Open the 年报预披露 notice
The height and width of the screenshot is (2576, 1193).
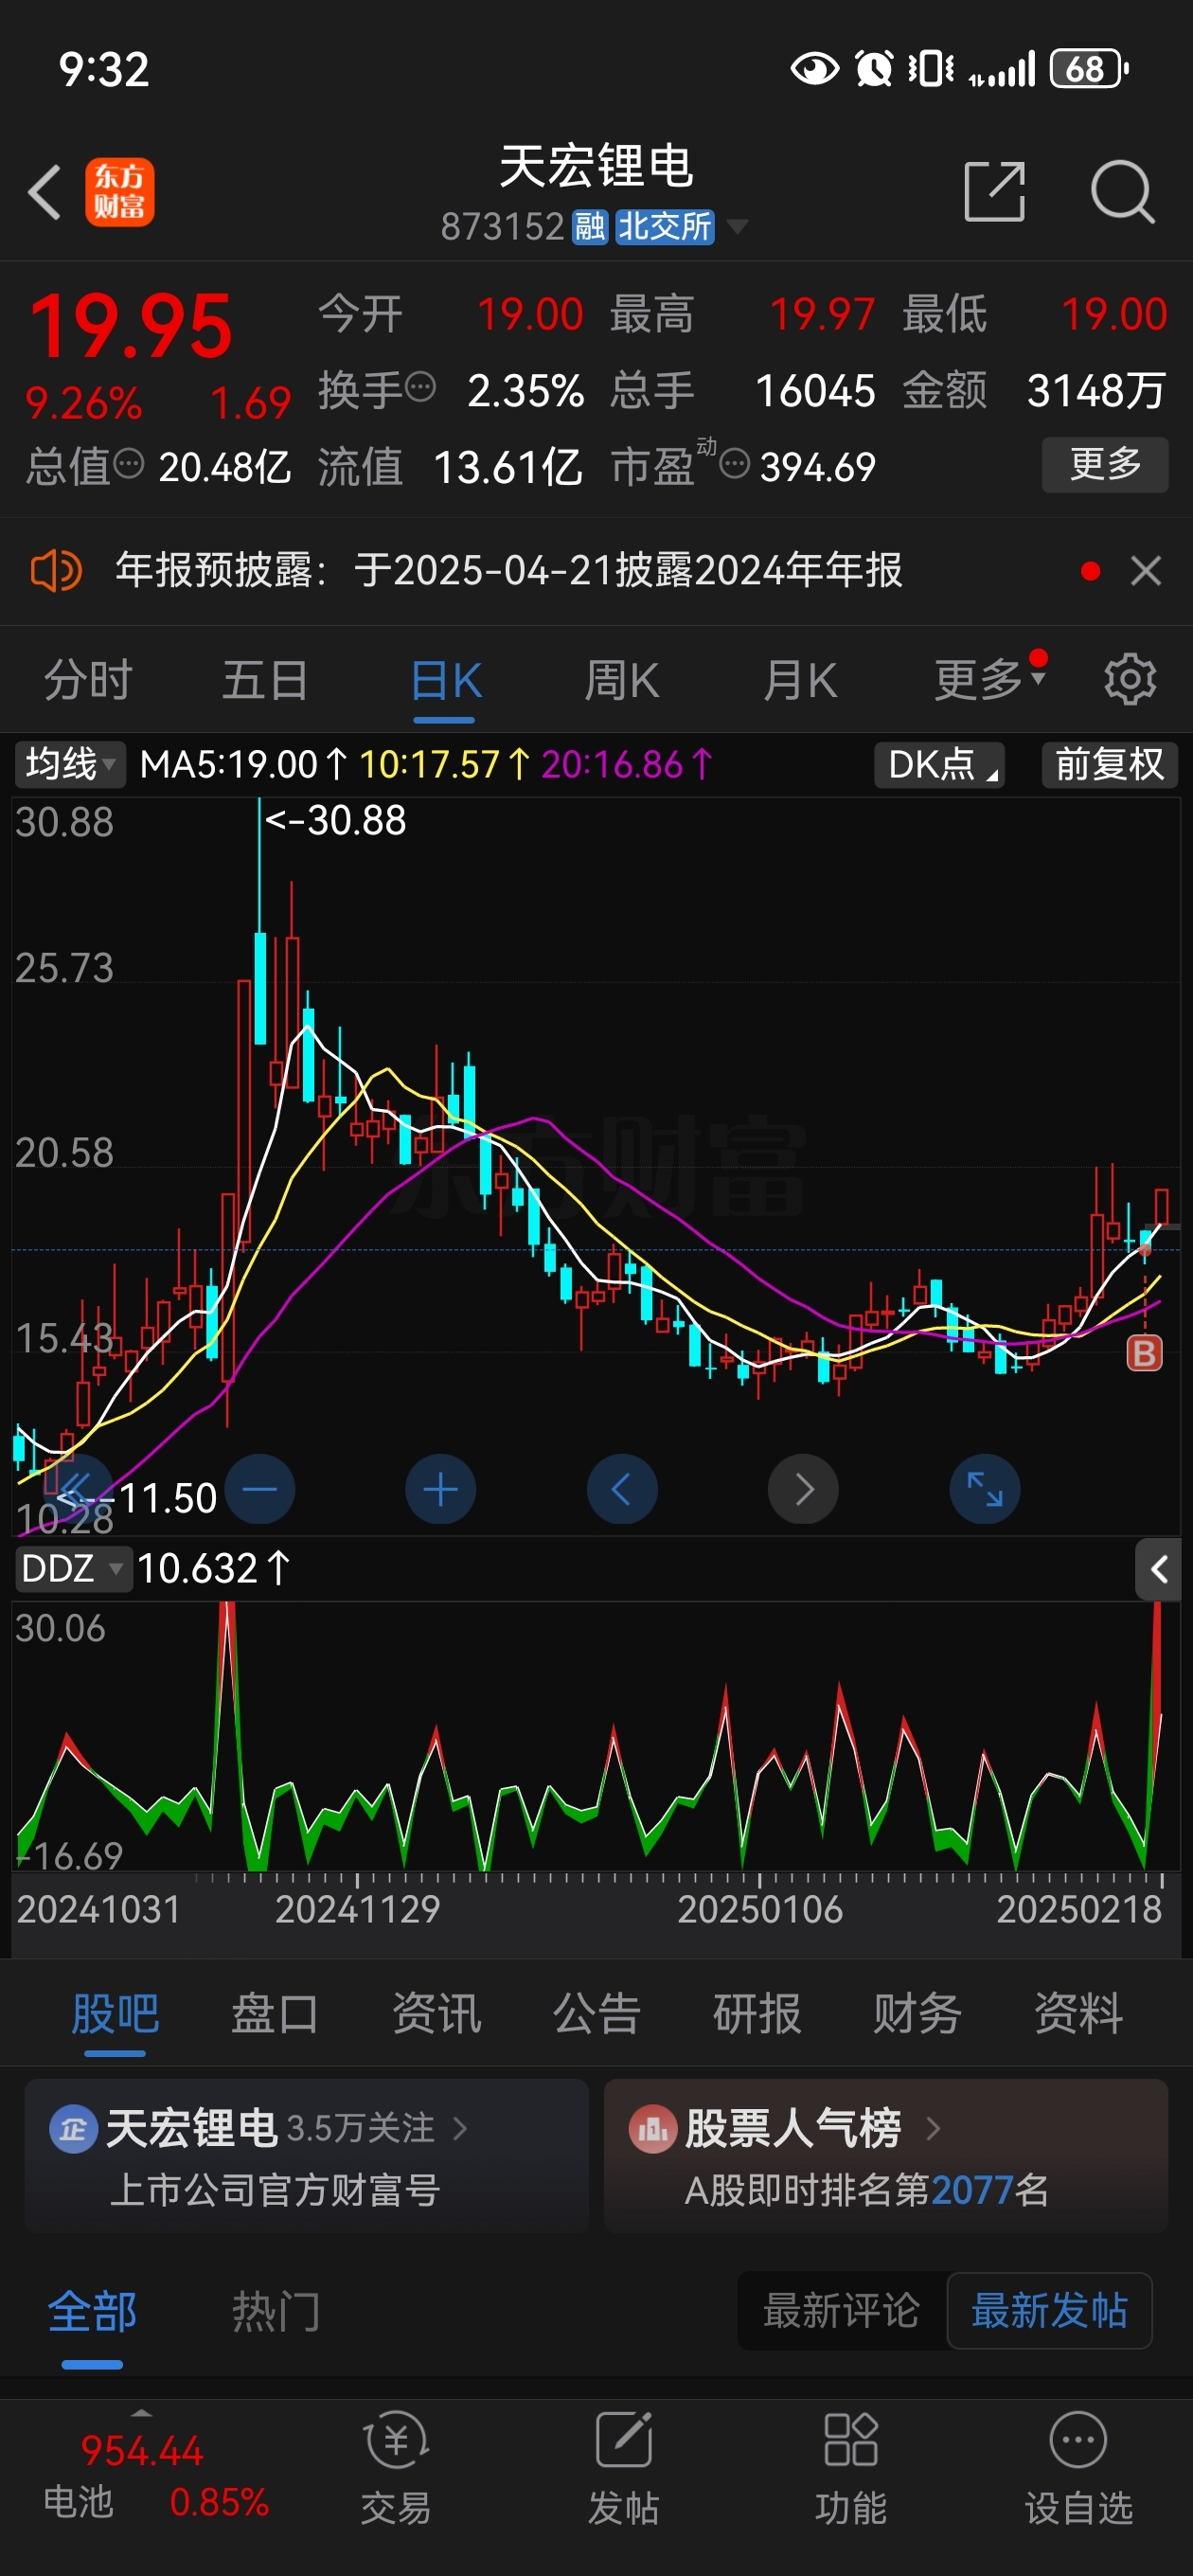tap(508, 571)
